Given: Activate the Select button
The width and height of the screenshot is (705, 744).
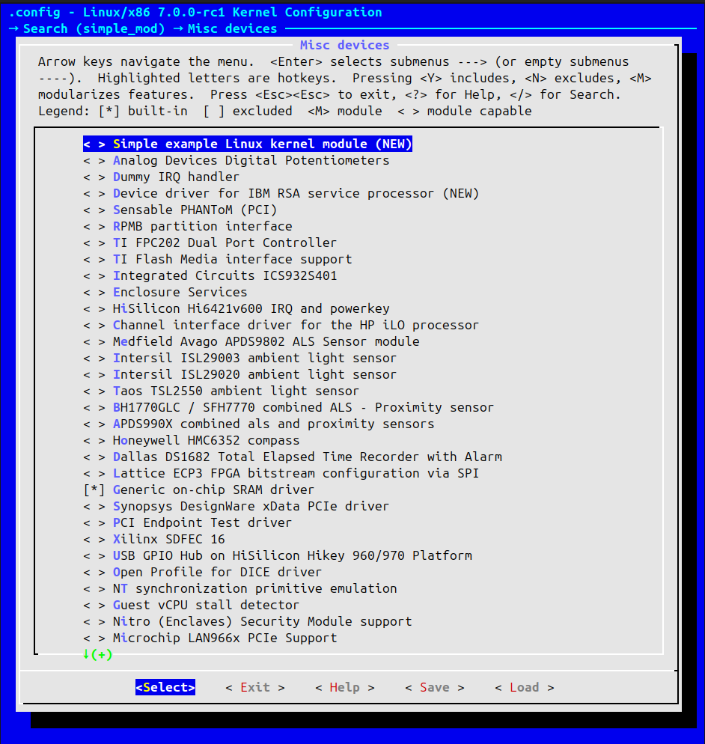Looking at the screenshot, I should click(165, 687).
